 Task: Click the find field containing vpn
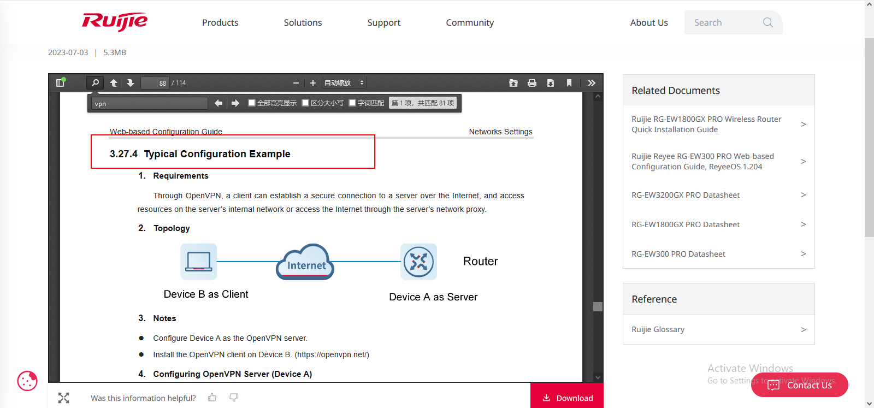tap(150, 103)
